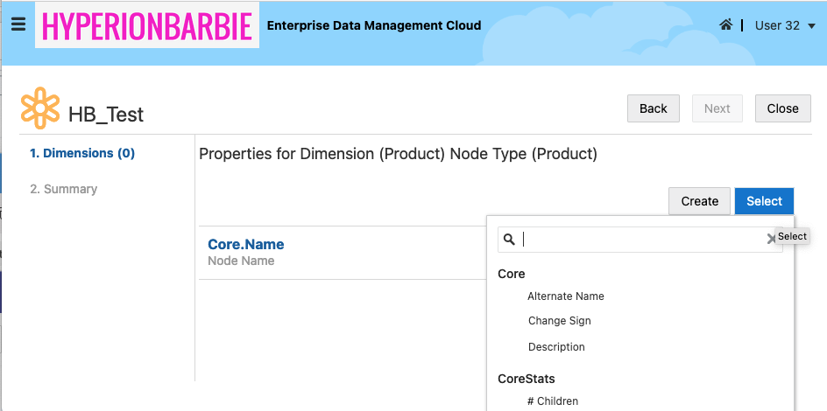Click the Next button
Screen dimensions: 827x411
tap(717, 108)
